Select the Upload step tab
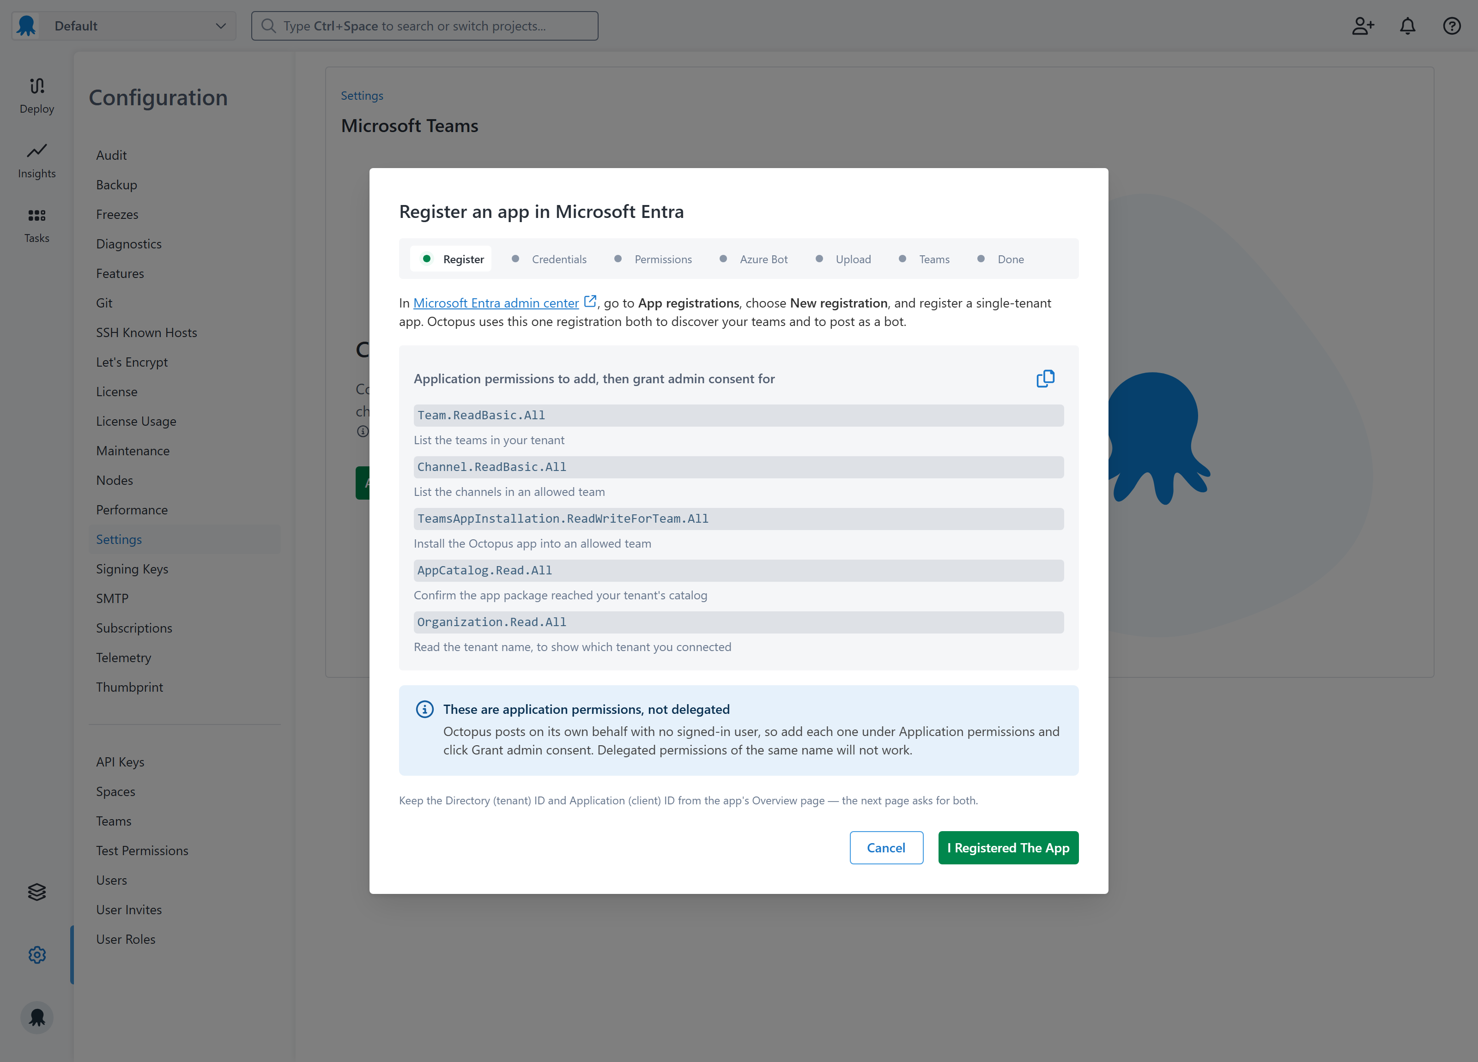 (x=843, y=259)
